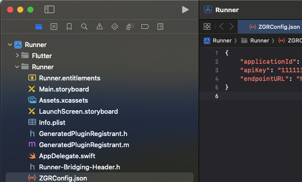This screenshot has width=302, height=182.
Task: Open GeneratedPluginRegistrant.m file
Action: click(x=84, y=145)
